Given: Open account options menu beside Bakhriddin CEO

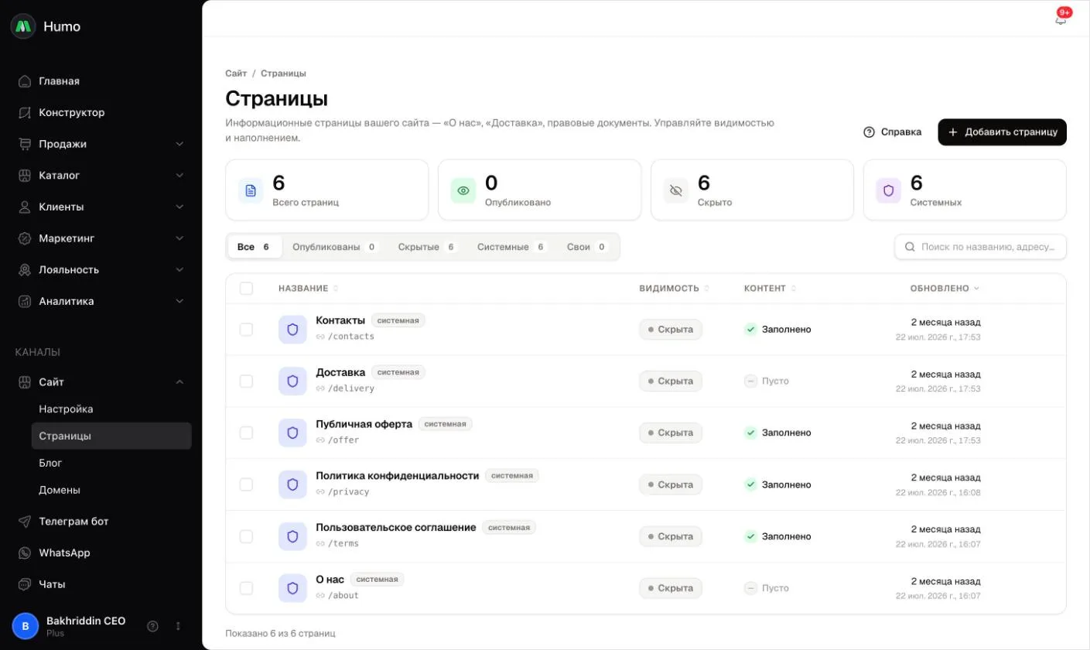Looking at the screenshot, I should click(178, 626).
